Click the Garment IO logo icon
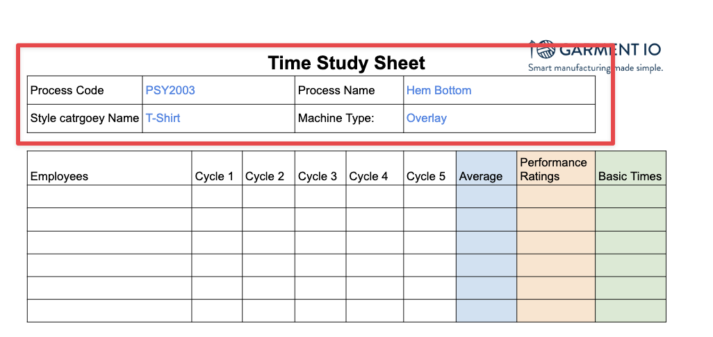The width and height of the screenshot is (713, 337). click(x=541, y=49)
